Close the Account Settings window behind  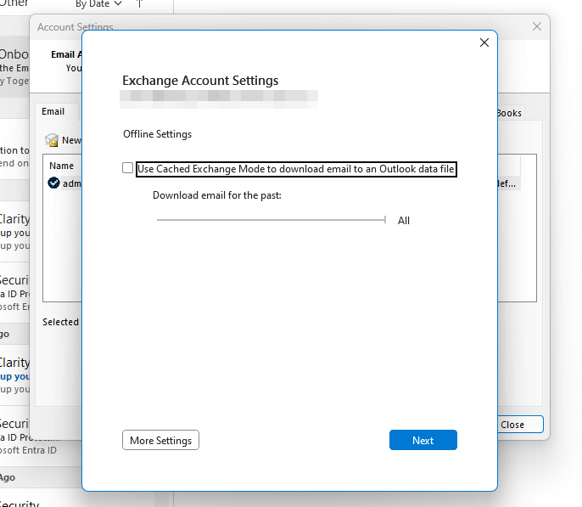tap(537, 26)
